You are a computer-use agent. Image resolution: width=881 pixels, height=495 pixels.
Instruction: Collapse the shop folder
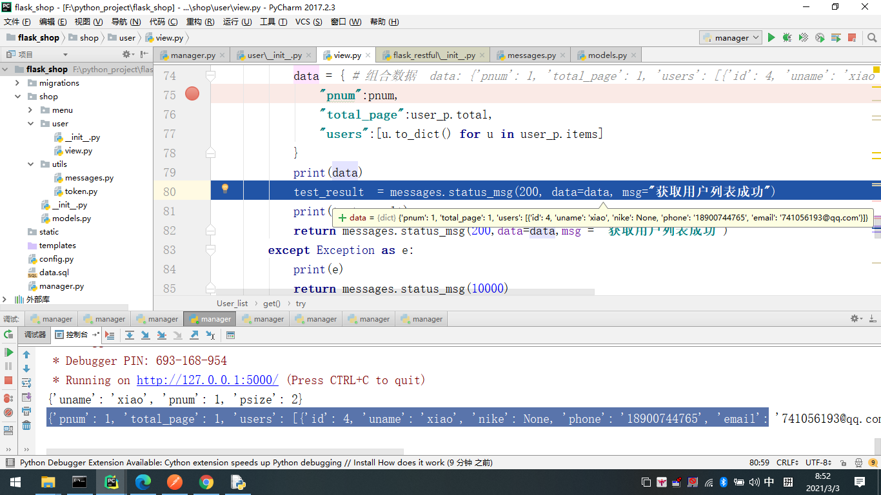pos(17,97)
